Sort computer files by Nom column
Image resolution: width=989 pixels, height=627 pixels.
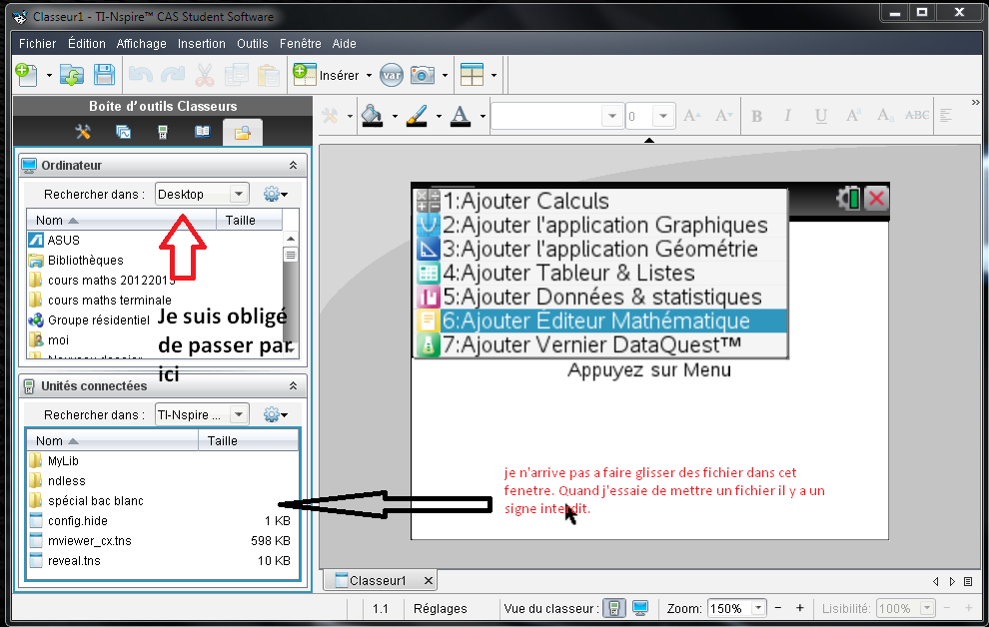click(121, 220)
